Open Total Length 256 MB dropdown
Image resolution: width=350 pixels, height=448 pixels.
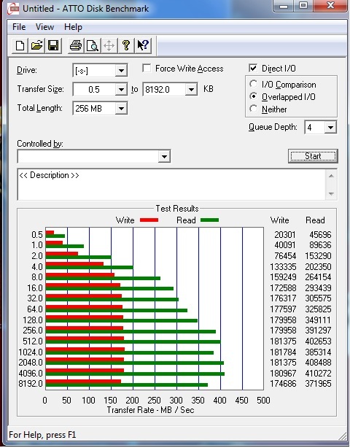(x=121, y=108)
